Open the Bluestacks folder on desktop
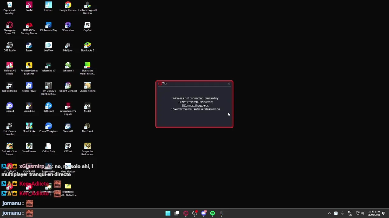Screen dimensions: 389x218 coord(68,190)
